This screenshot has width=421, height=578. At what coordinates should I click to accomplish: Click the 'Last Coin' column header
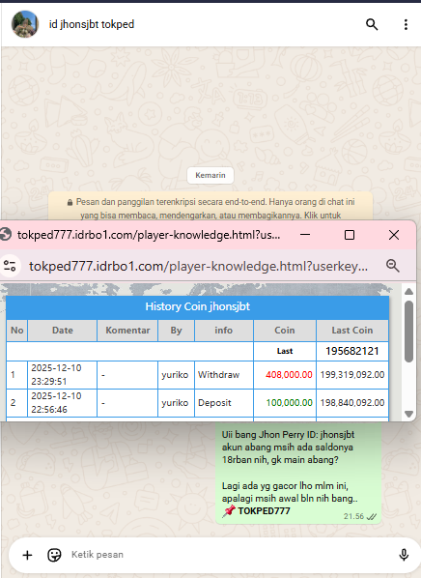352,331
